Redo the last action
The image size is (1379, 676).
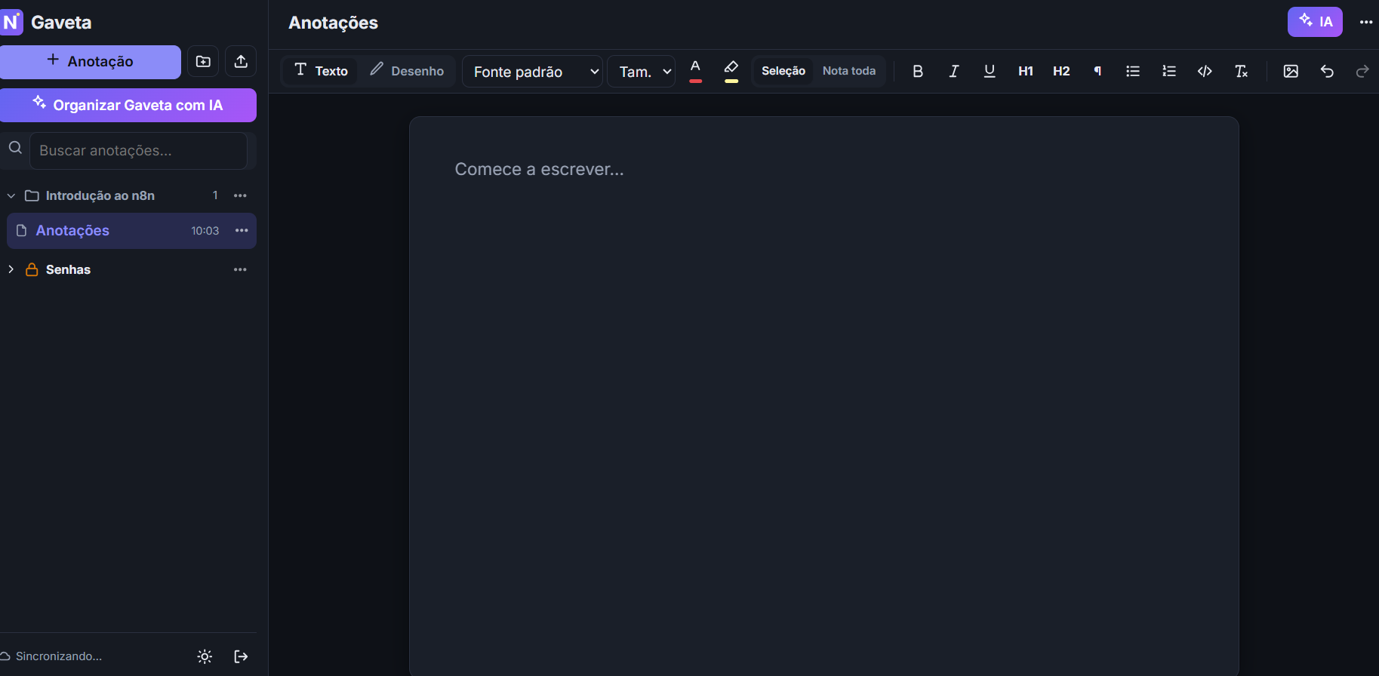pyautogui.click(x=1362, y=71)
